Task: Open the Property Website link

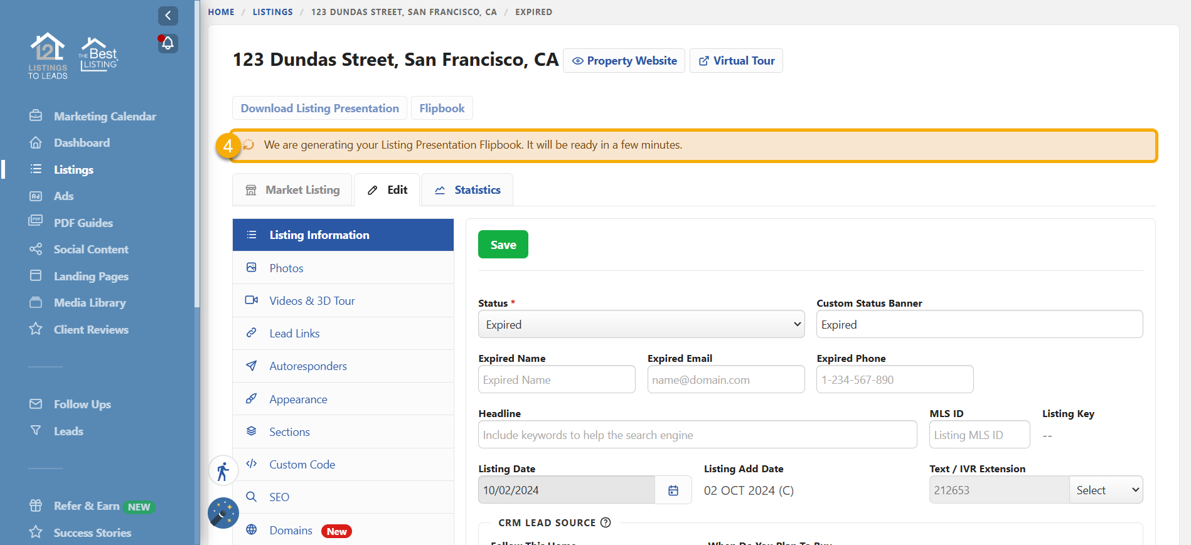Action: coord(624,61)
